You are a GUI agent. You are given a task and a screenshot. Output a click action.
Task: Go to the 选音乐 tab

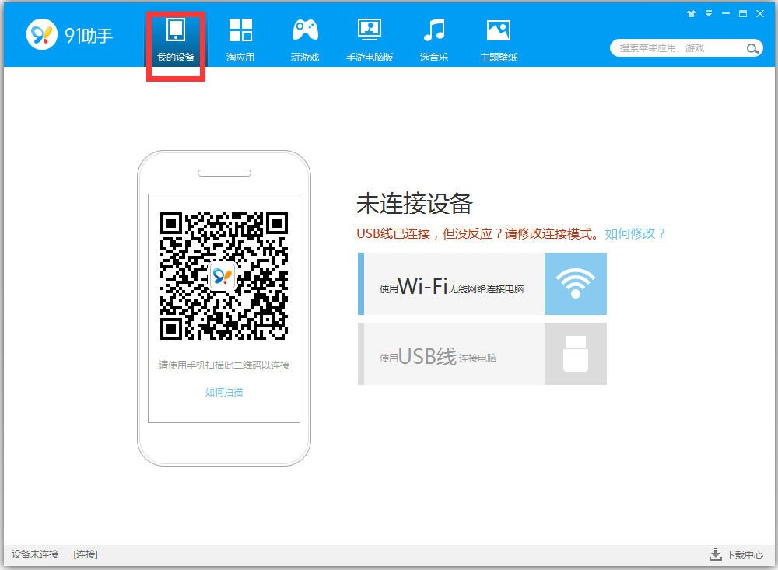click(434, 40)
